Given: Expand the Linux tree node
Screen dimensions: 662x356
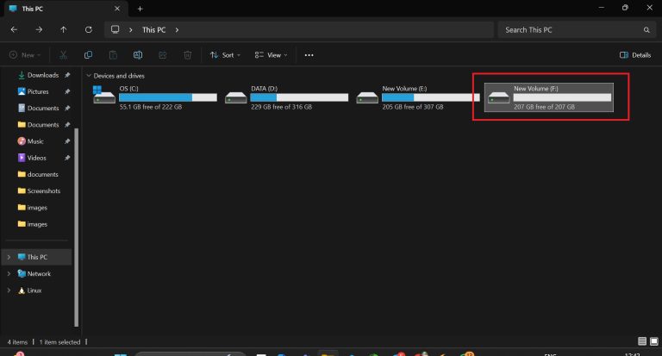Looking at the screenshot, I should point(9,290).
